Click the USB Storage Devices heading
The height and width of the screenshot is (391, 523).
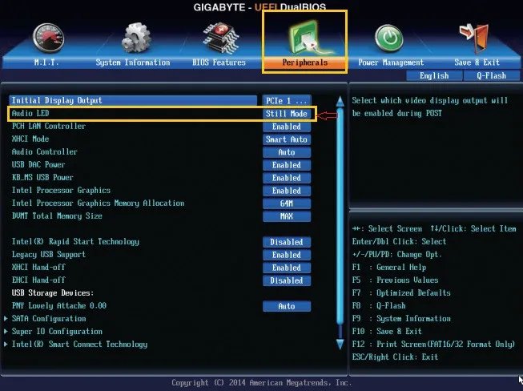pos(53,293)
